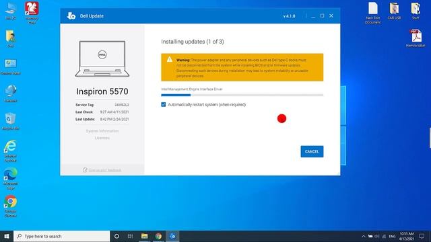Maximize the Dell Update window
Image resolution: width=431 pixels, height=242 pixels.
pyautogui.click(x=322, y=16)
